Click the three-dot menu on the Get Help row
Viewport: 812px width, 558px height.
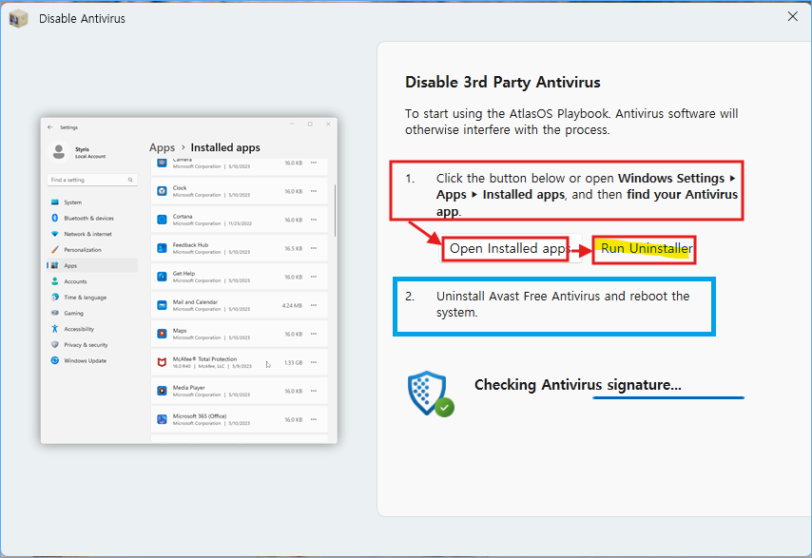coord(314,277)
